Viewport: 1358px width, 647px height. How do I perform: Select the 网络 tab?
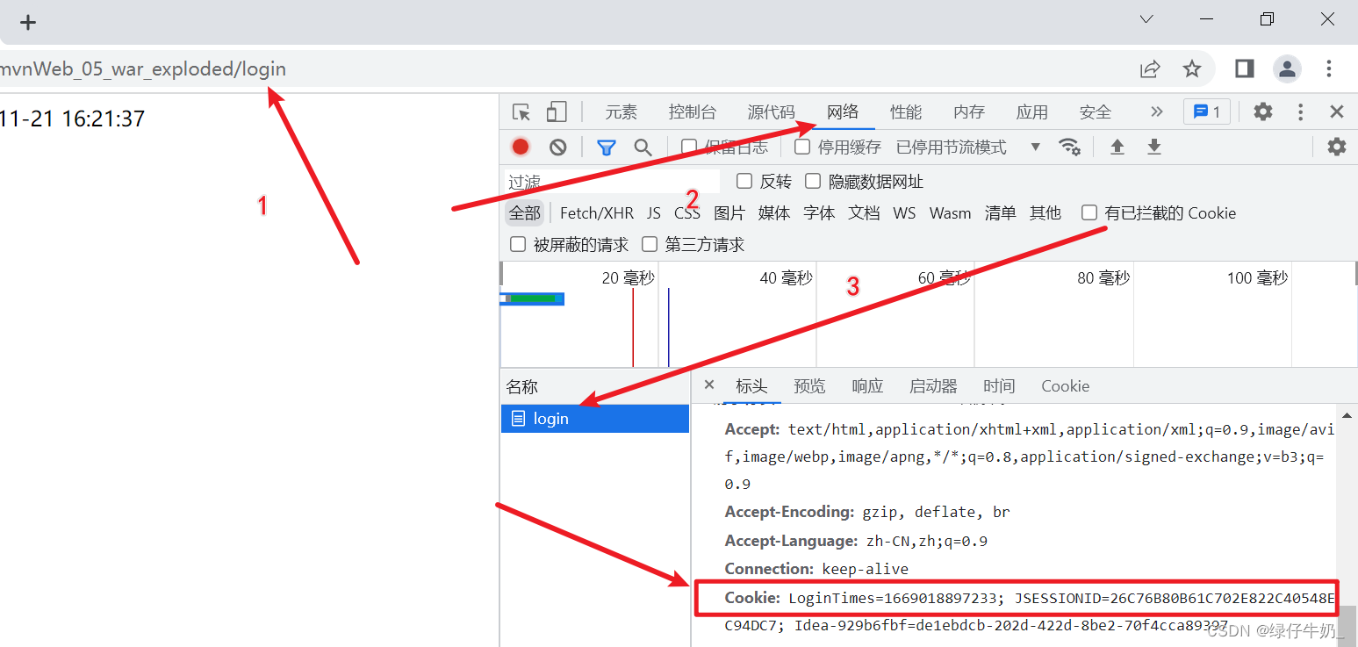pyautogui.click(x=843, y=112)
